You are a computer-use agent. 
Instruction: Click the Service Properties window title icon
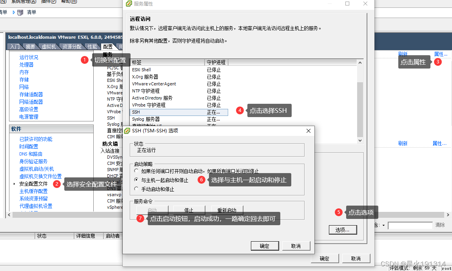pyautogui.click(x=129, y=4)
